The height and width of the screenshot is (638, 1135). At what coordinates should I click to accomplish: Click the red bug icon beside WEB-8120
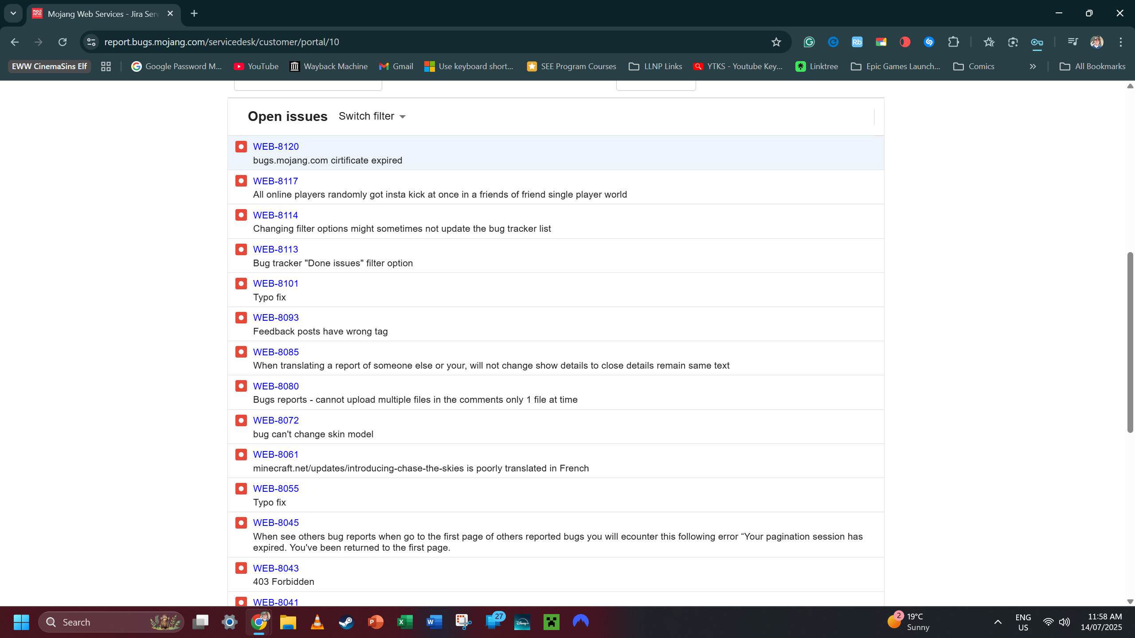point(241,147)
